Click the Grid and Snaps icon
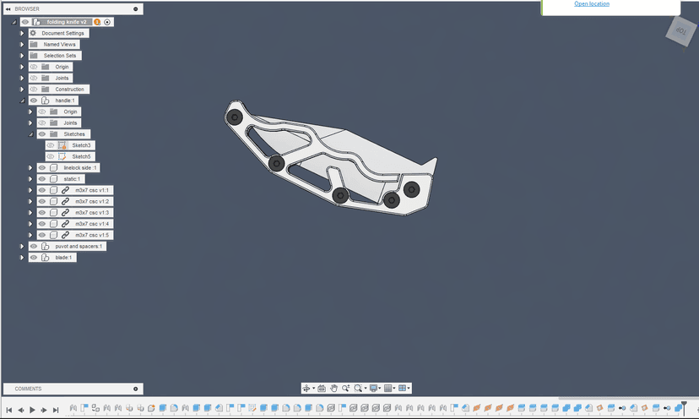The width and height of the screenshot is (699, 419). pyautogui.click(x=388, y=388)
